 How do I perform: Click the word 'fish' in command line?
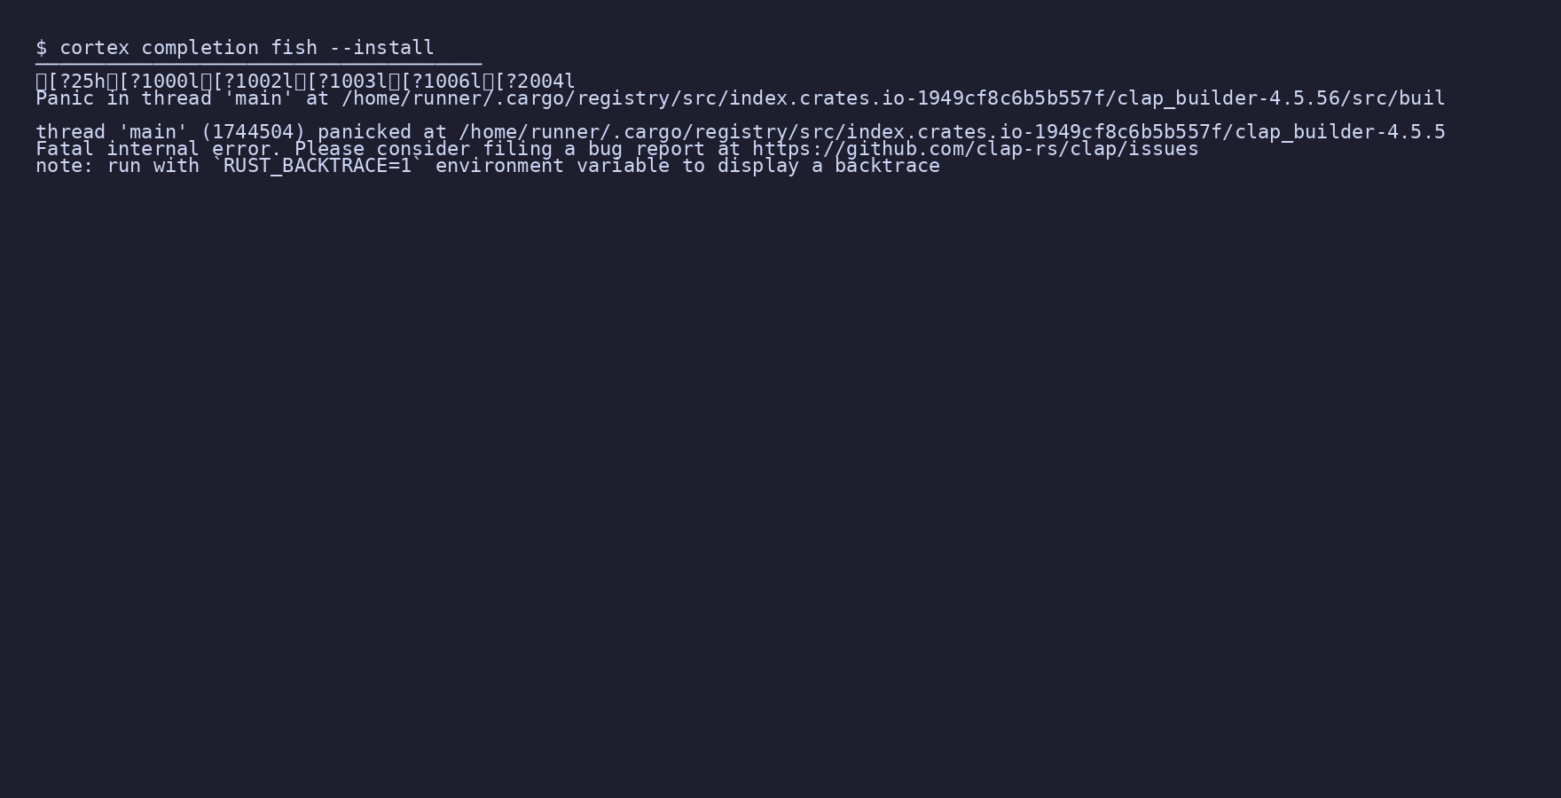[x=294, y=48]
